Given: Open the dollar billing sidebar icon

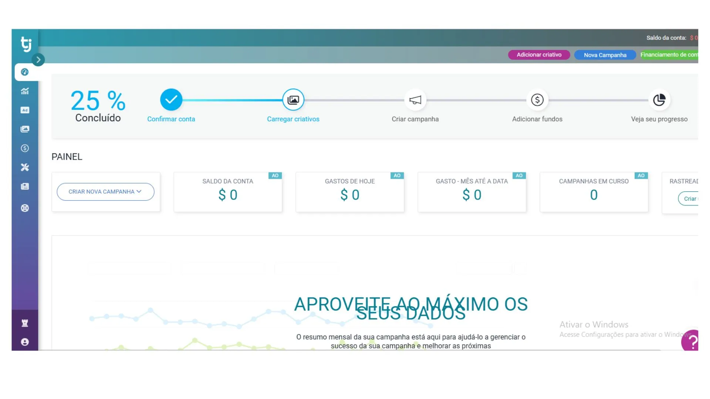Looking at the screenshot, I should click(25, 148).
